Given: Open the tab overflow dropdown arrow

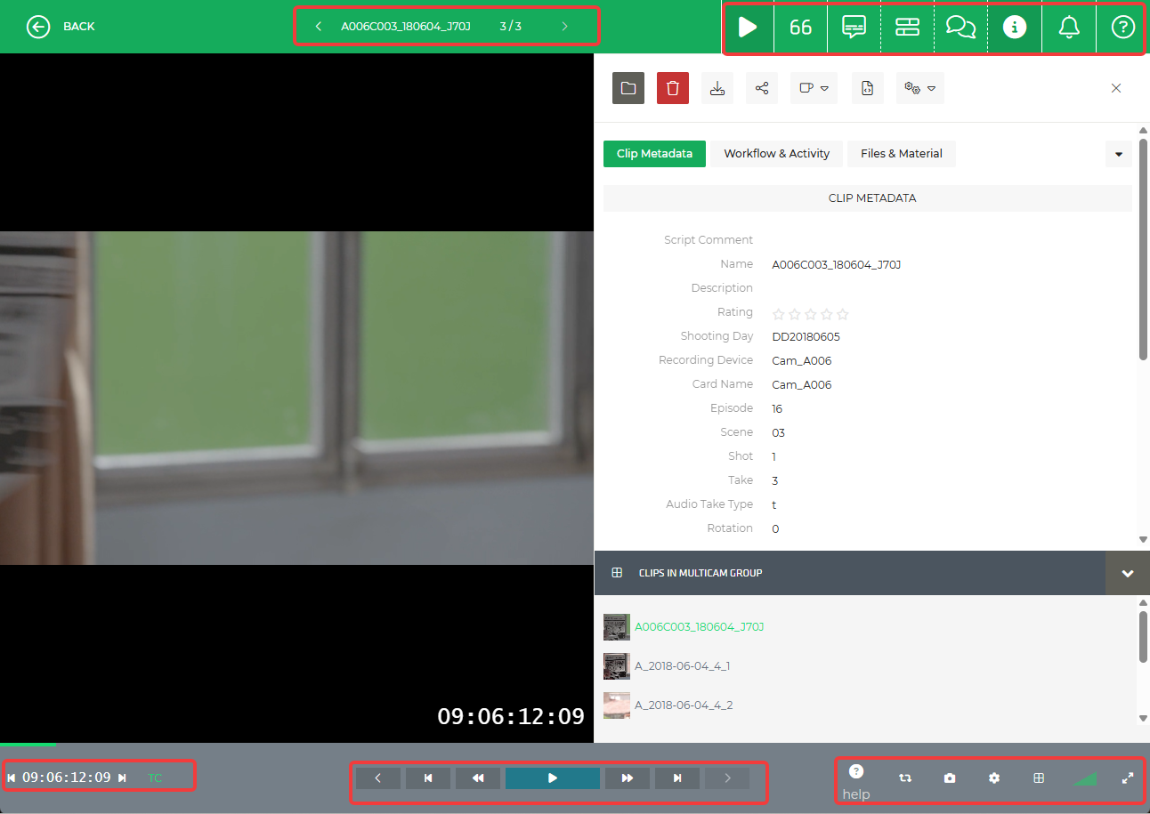Looking at the screenshot, I should pos(1119,154).
